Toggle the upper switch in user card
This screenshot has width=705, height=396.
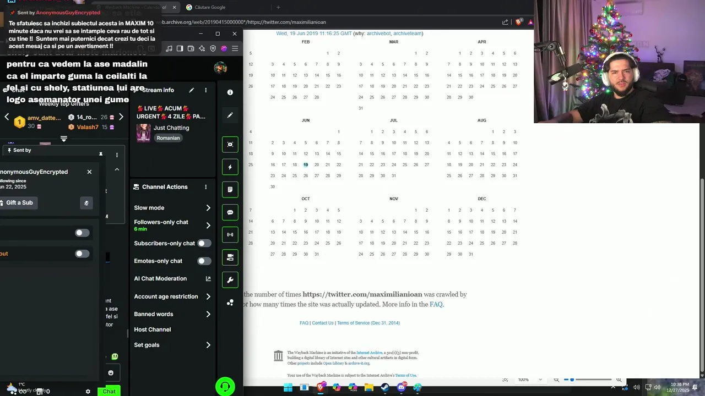click(x=82, y=233)
